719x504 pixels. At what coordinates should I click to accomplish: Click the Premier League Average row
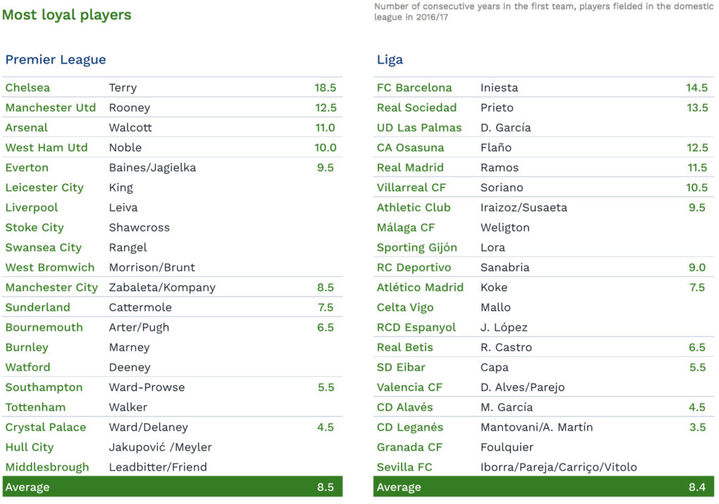pos(173,487)
